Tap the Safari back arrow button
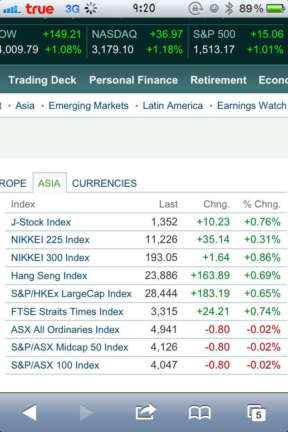Screen dimensions: 288x432 (x=30, y=412)
